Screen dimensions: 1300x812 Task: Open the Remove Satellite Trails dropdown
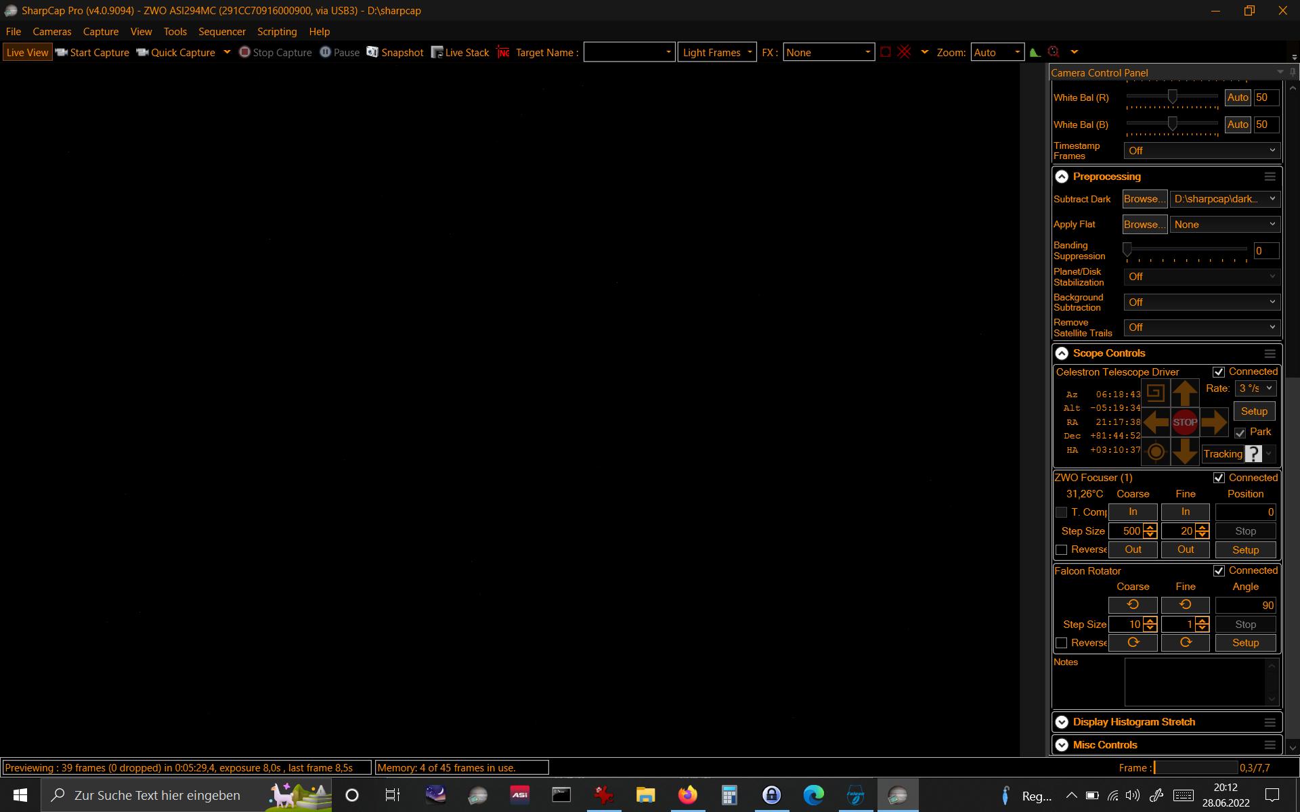[1202, 328]
